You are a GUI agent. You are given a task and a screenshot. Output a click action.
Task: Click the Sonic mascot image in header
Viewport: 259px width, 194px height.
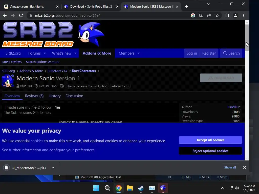click(91, 34)
